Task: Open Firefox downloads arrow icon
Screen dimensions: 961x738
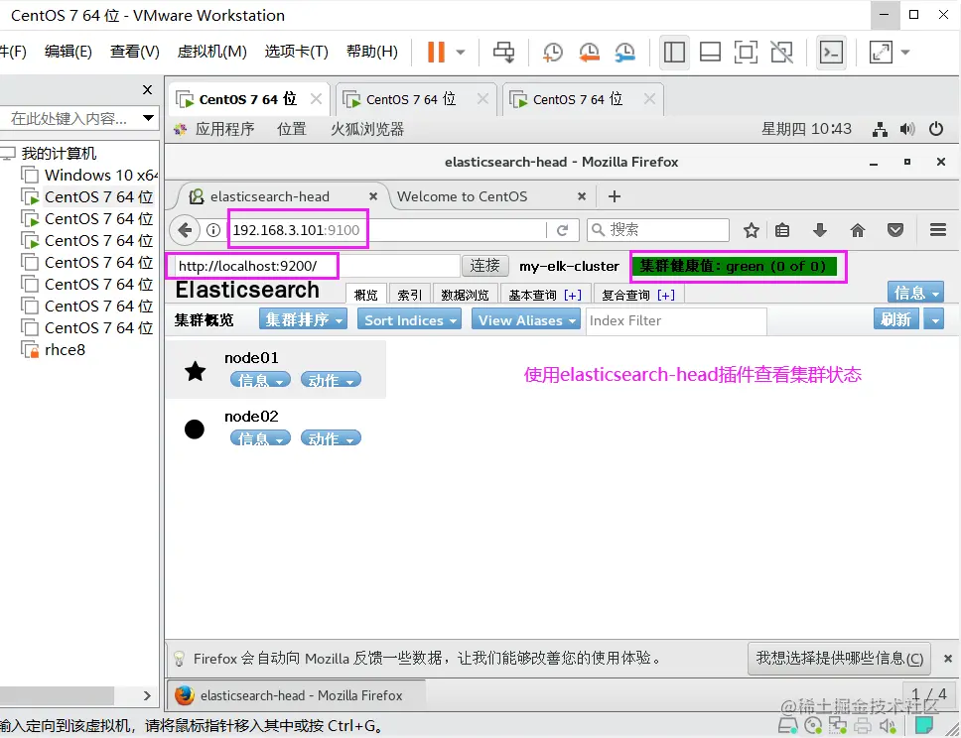Action: click(819, 230)
